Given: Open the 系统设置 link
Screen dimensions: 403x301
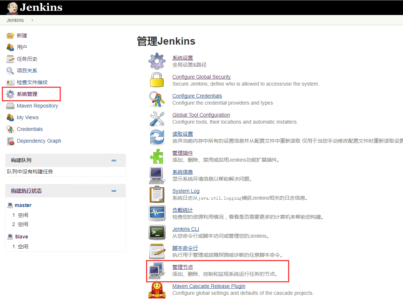Looking at the screenshot, I should [183, 58].
